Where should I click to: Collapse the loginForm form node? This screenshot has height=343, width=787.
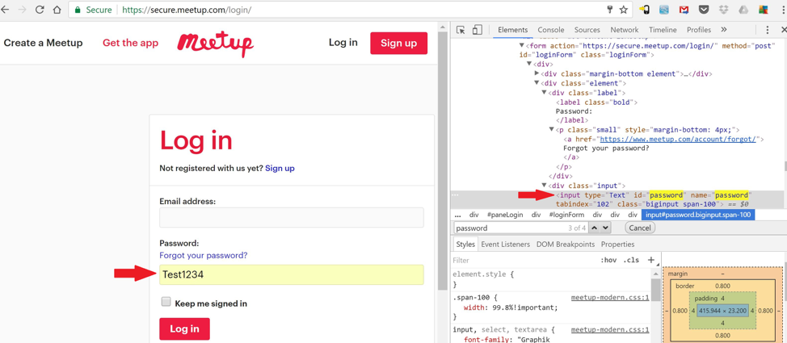(522, 46)
